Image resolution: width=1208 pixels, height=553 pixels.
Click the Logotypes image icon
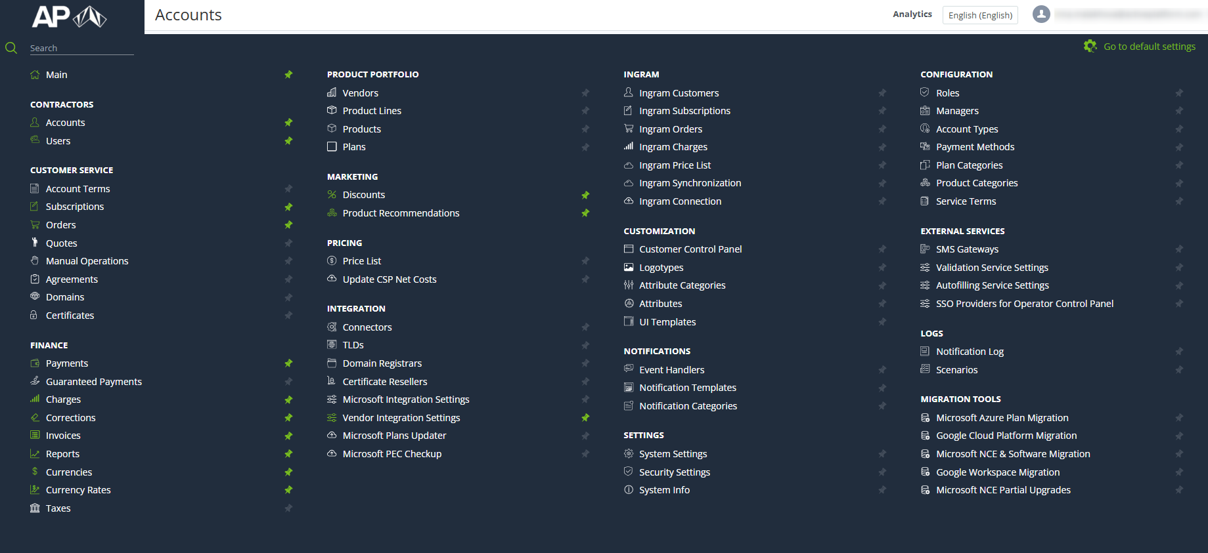629,267
